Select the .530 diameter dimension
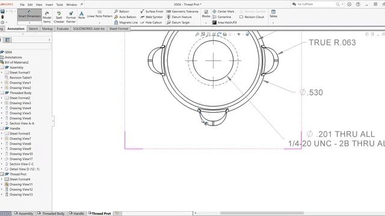385x216 pixels. tap(312, 92)
